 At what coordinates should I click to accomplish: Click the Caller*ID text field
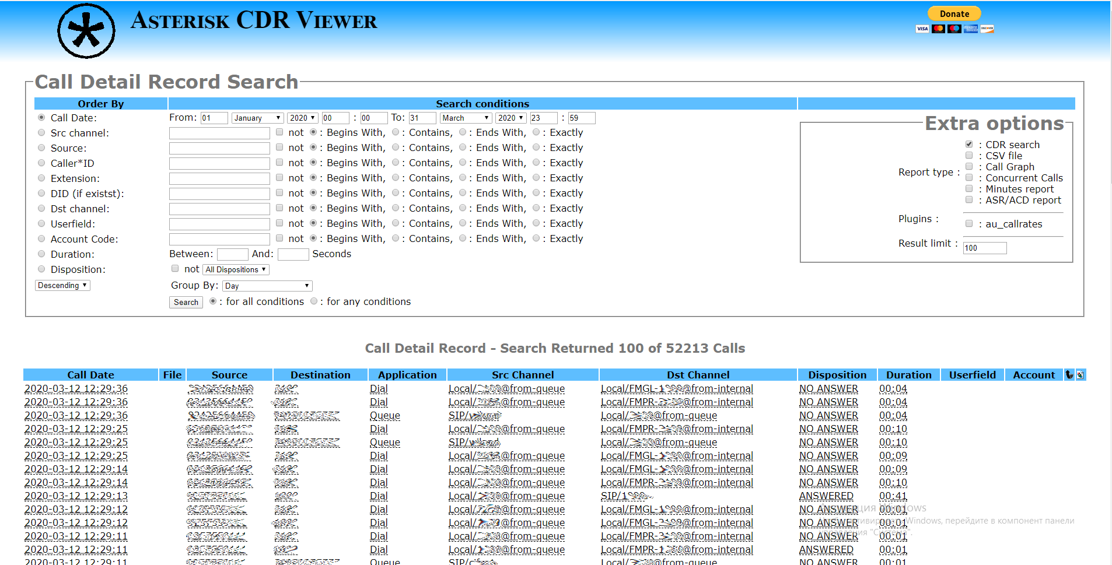point(219,163)
